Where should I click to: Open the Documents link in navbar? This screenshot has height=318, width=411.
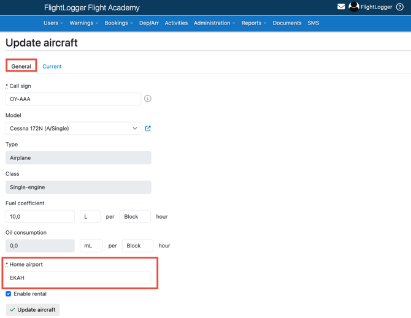[286, 23]
